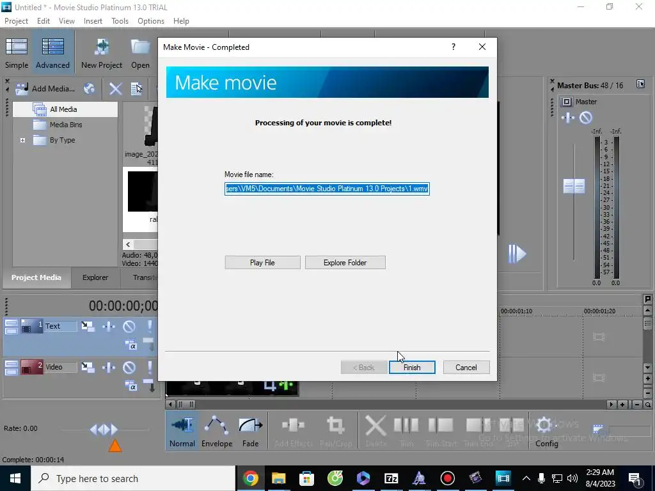Click Explore Folder button
The width and height of the screenshot is (655, 491).
click(345, 263)
